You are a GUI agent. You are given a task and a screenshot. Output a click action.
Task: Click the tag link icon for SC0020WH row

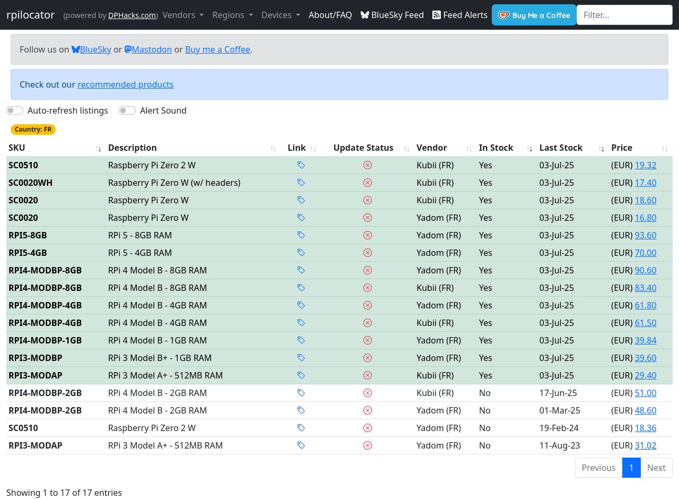301,183
